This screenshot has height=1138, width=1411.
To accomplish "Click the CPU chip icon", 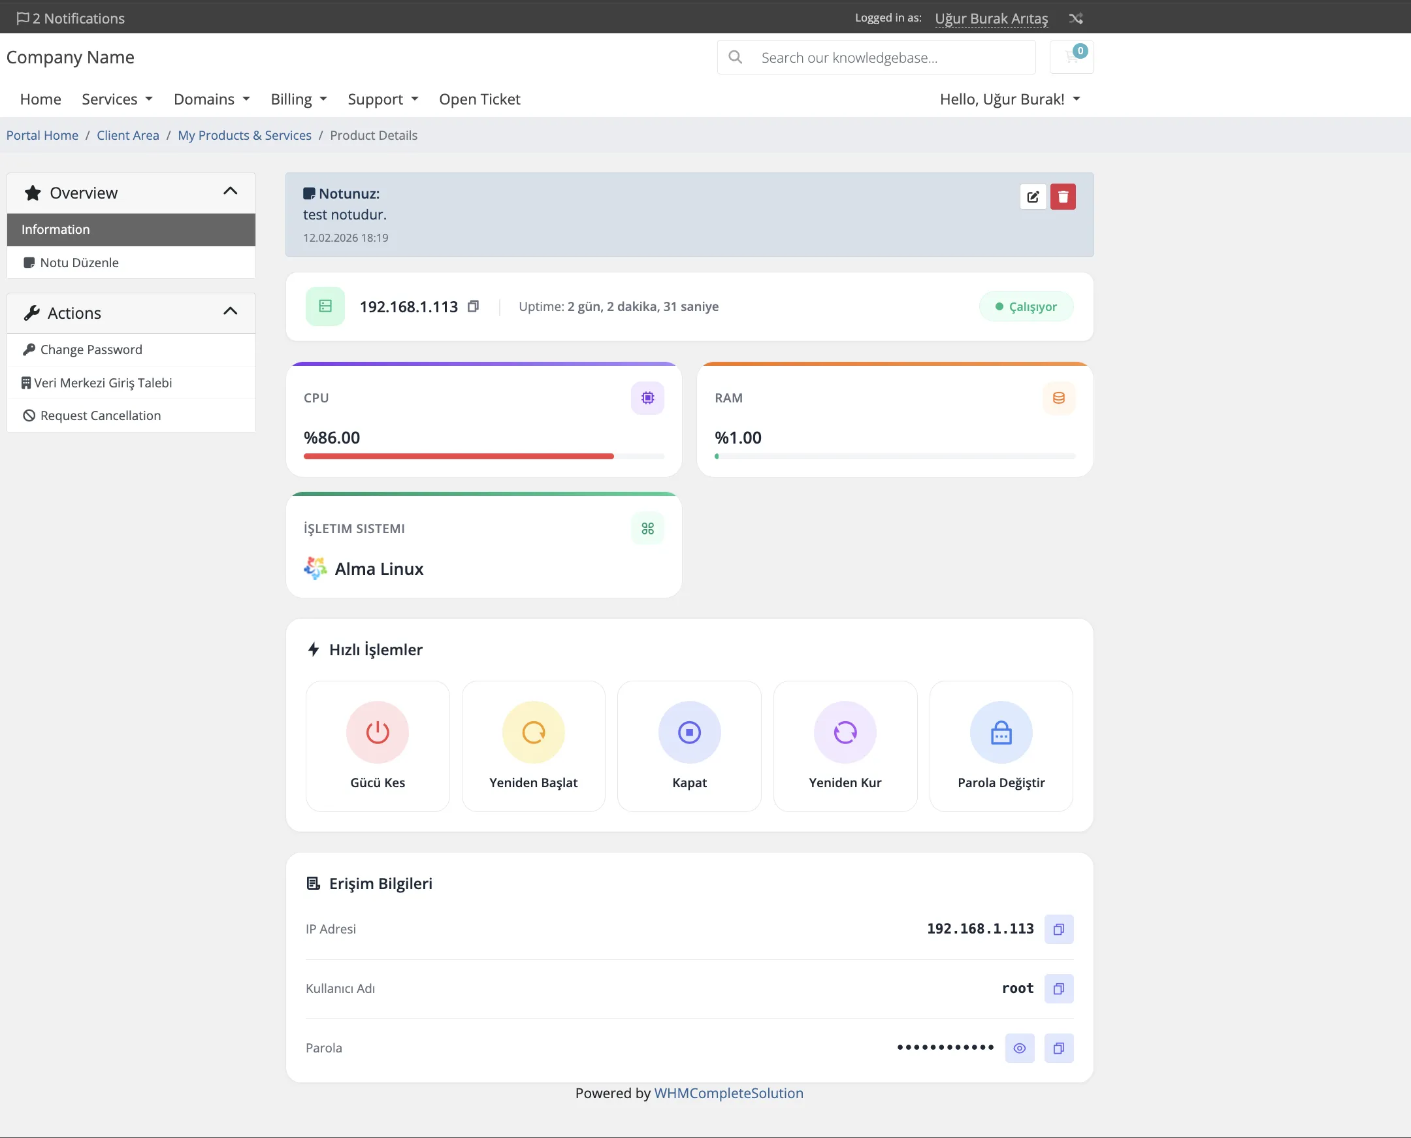I will pyautogui.click(x=647, y=398).
